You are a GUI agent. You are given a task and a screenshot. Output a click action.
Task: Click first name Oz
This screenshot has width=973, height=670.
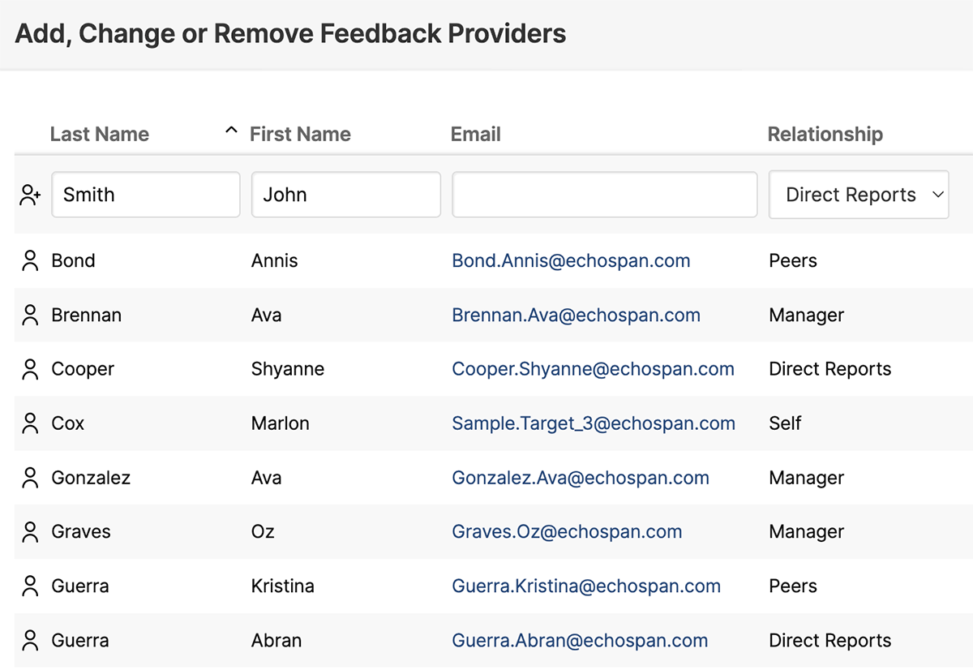(263, 532)
